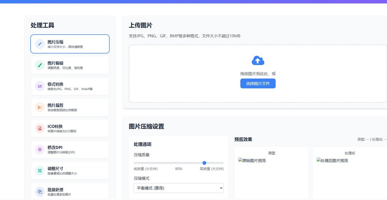Click the 格式转换 swap arrows icon
The width and height of the screenshot is (387, 200).
click(x=40, y=86)
